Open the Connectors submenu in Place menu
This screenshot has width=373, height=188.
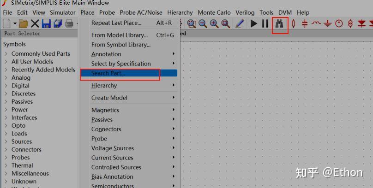click(129, 129)
